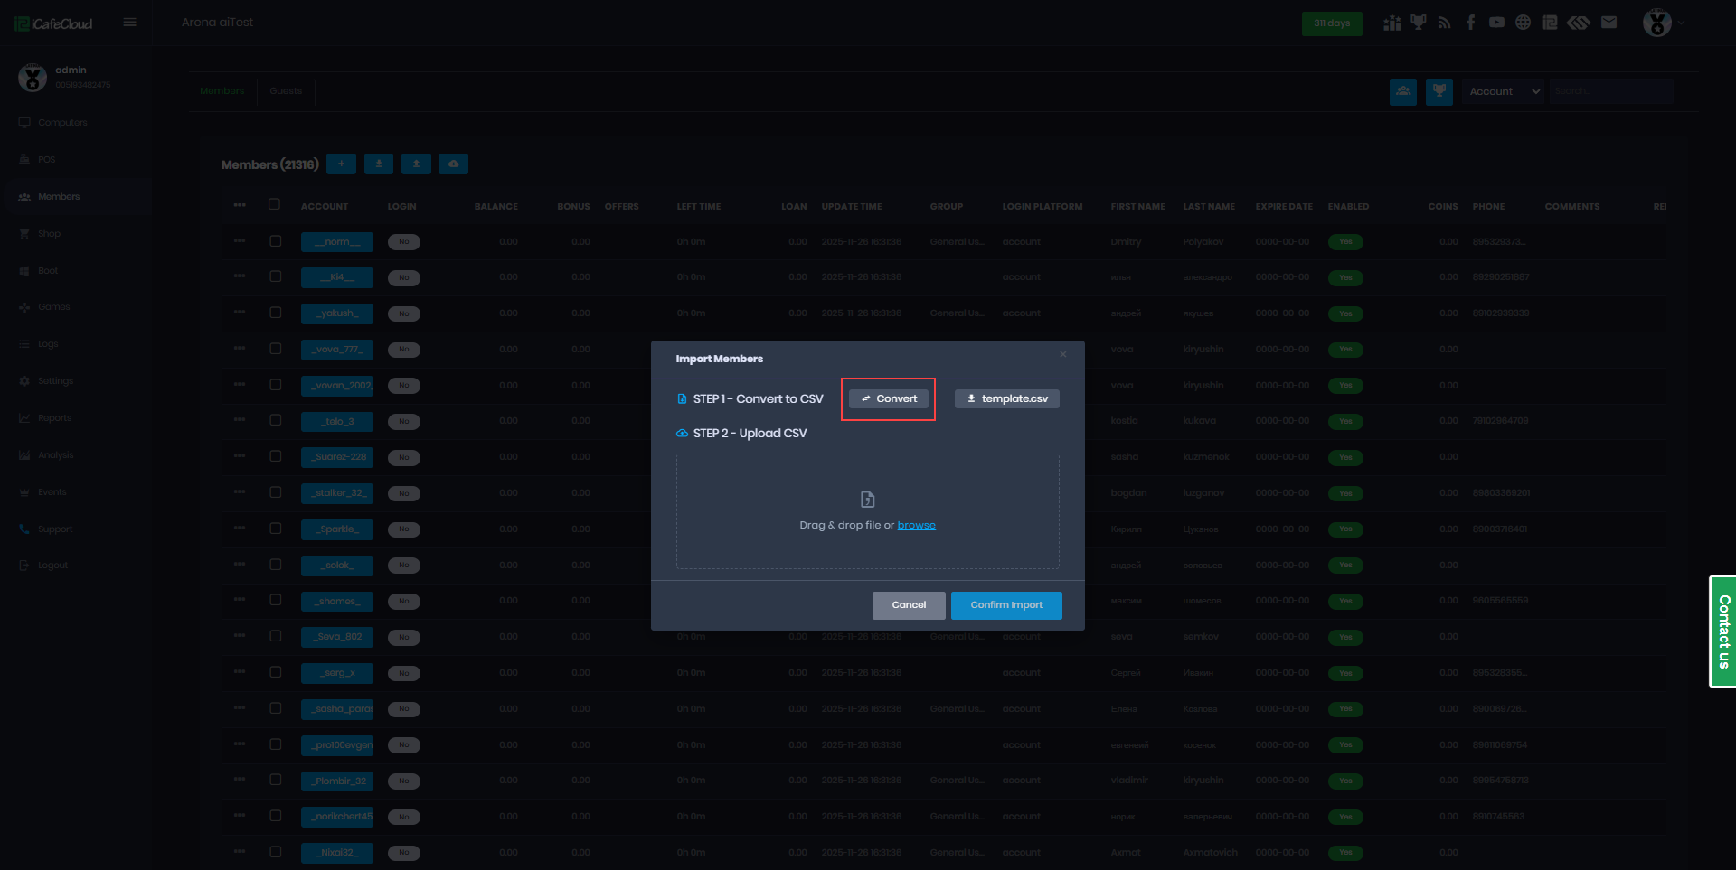Tick the select-all checkbox in table header
This screenshot has width=1736, height=870.
pyautogui.click(x=275, y=204)
